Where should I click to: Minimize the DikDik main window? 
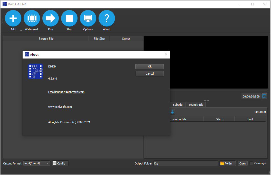[241, 4]
